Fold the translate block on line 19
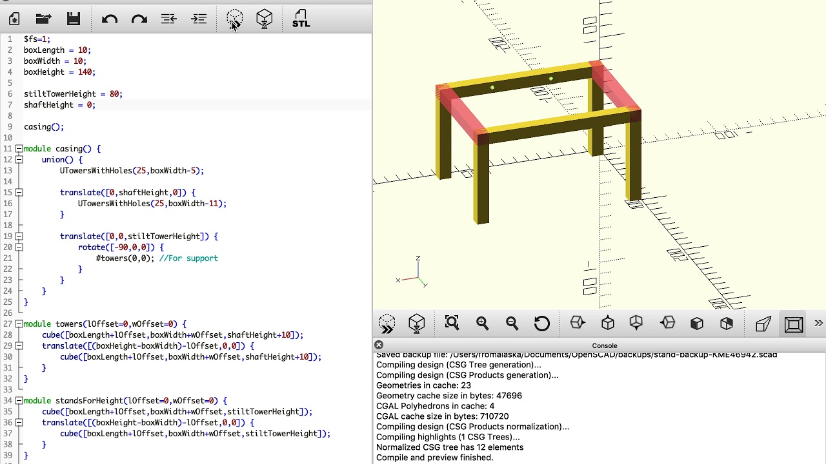The image size is (826, 464). 19,237
